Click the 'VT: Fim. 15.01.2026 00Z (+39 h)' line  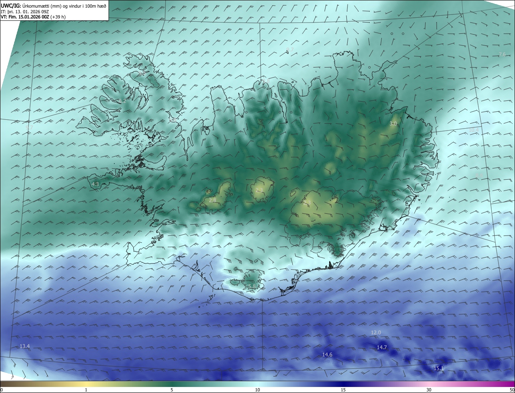[33, 17]
